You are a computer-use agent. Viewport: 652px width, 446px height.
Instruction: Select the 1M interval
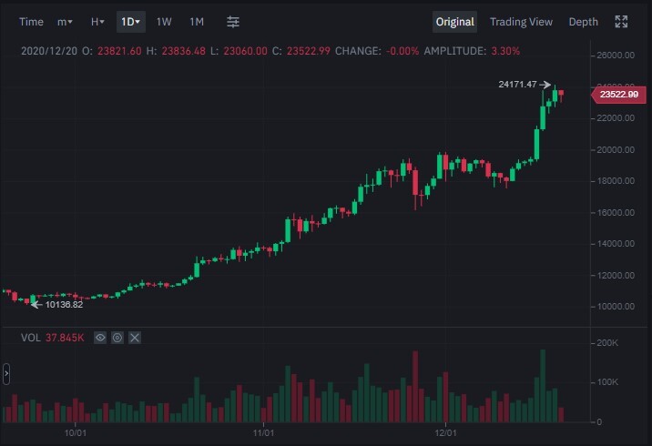pos(197,22)
